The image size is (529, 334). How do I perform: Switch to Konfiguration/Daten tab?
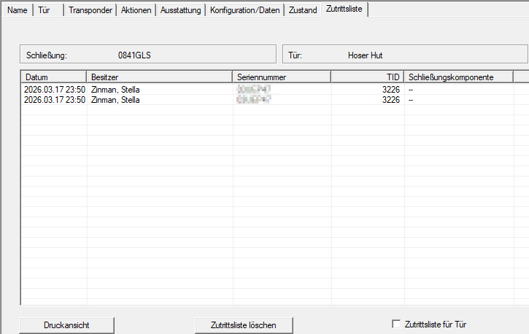coord(244,10)
